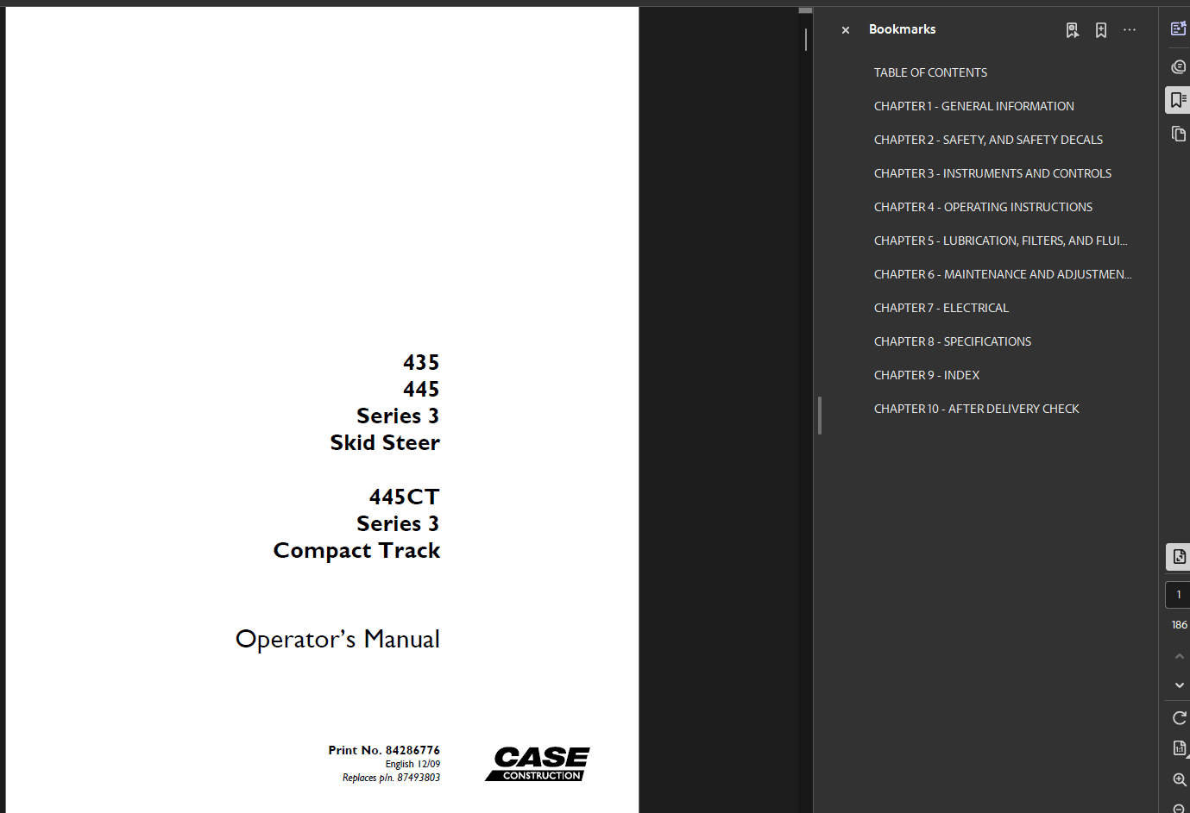Go to Chapter 8 - Specifications

point(952,341)
